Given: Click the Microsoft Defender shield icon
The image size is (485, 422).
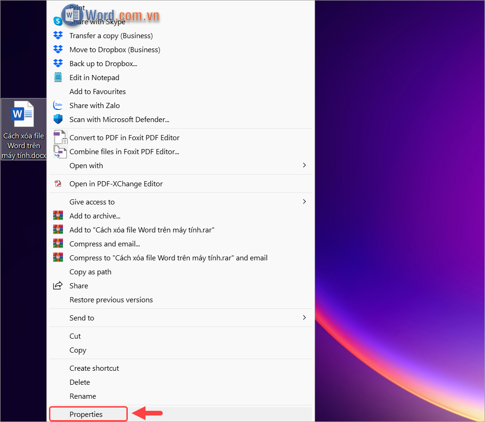Looking at the screenshot, I should (x=58, y=119).
